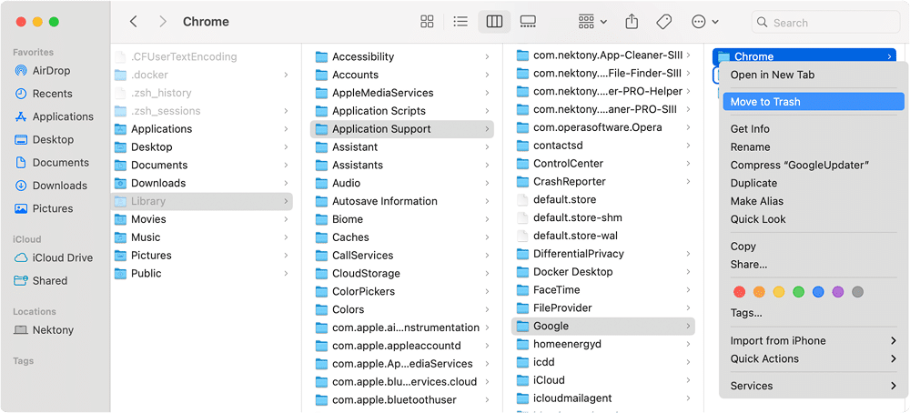This screenshot has height=413, width=910.
Task: Open iCloud Drive in the sidebar
Action: tap(54, 257)
